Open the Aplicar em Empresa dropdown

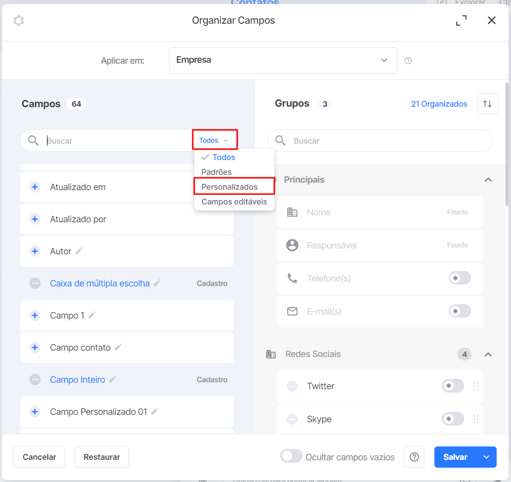click(x=283, y=61)
